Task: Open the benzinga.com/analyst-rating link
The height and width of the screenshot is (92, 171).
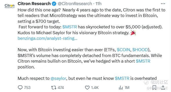Action: (48, 38)
